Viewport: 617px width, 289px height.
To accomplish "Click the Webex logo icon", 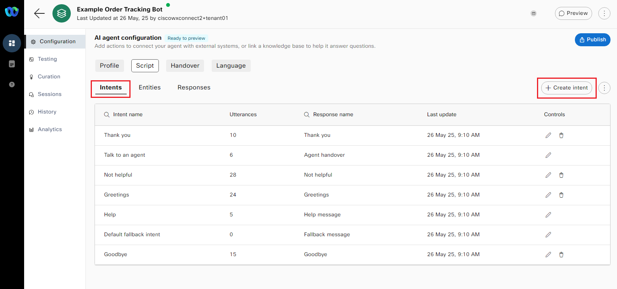I will coord(12,12).
